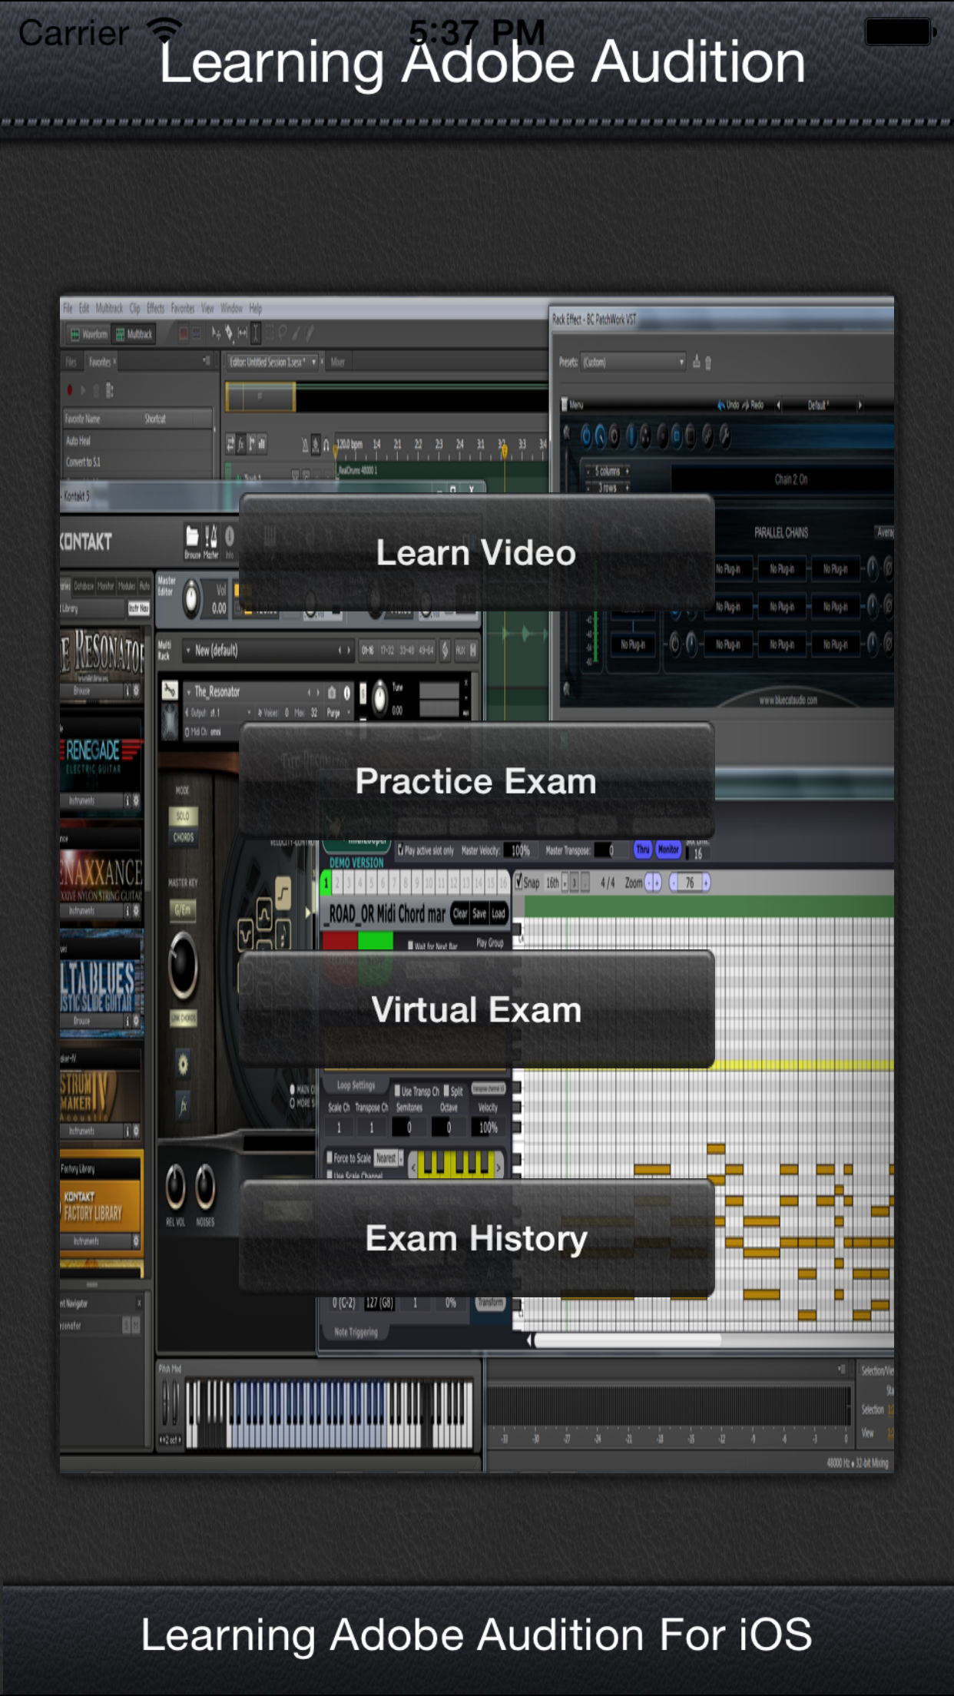Enable Play active slot only checkbox
The width and height of the screenshot is (954, 1696).
click(x=400, y=850)
